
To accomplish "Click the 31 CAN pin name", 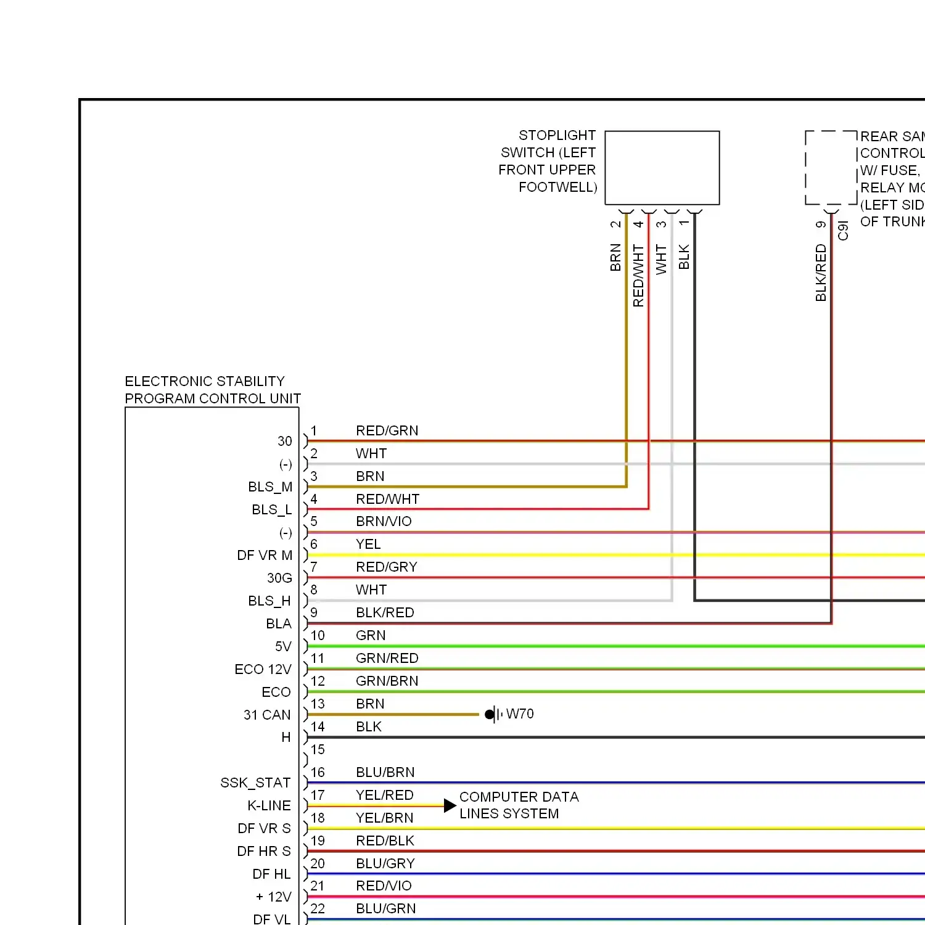I will pos(267,715).
